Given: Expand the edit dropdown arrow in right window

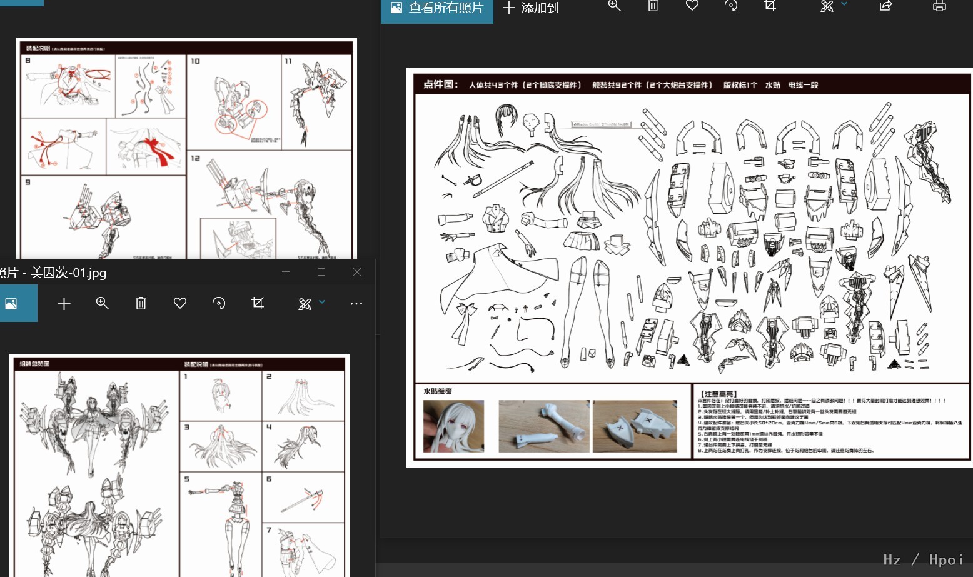Looking at the screenshot, I should pos(844,4).
